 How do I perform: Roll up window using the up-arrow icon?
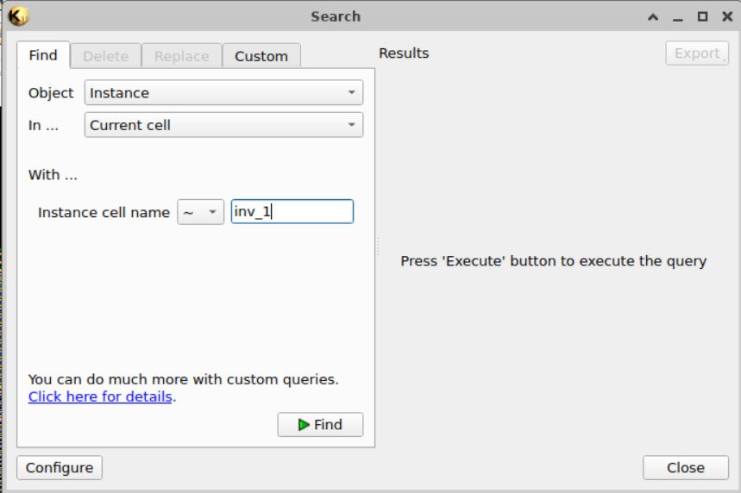tap(653, 16)
